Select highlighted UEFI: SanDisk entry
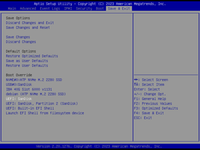This screenshot has height=150, width=200. coord(19,99)
